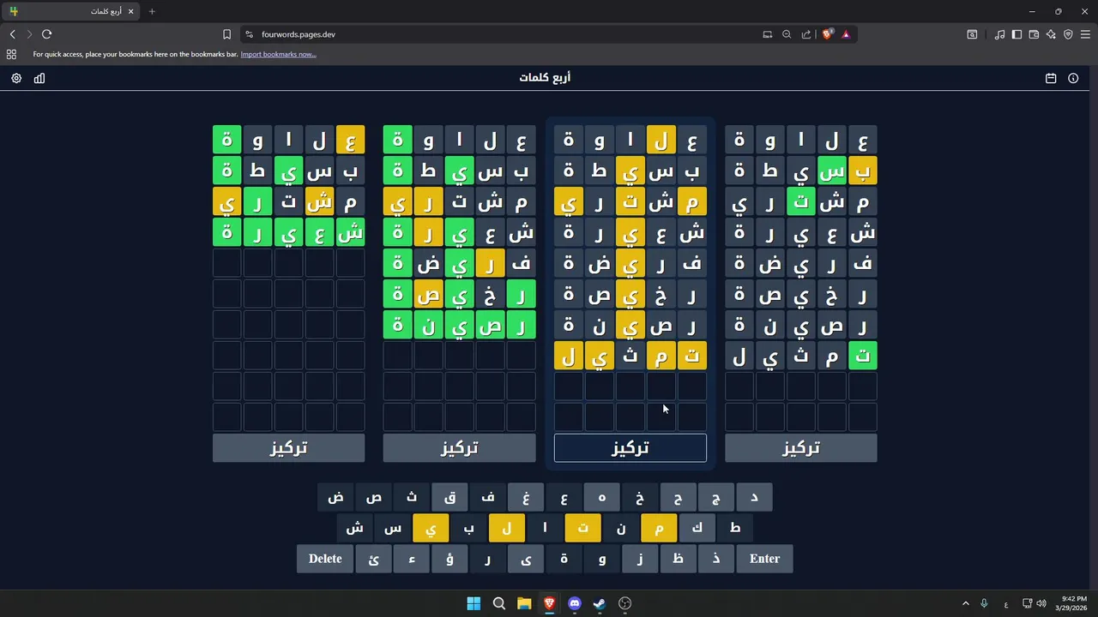The image size is (1098, 617).
Task: Tap the ه key on the keyboard
Action: coord(602,497)
